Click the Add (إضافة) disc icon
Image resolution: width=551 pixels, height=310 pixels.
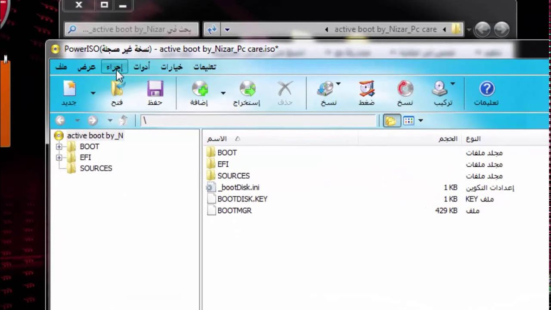click(x=200, y=89)
